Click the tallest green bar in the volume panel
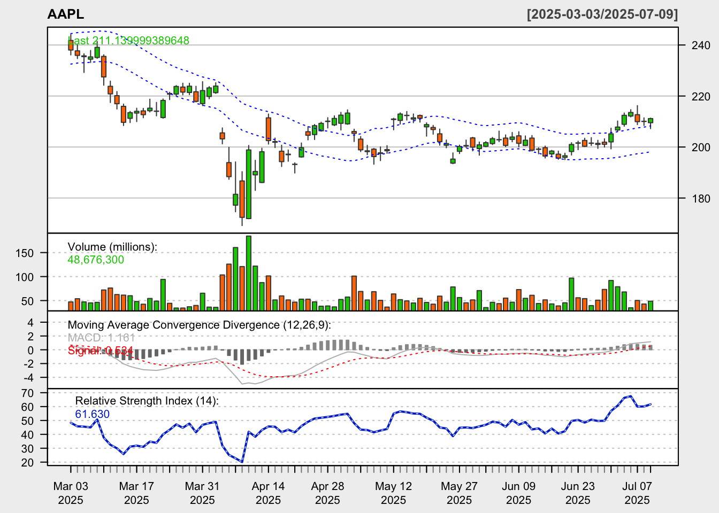Viewport: 719px width, 513px height. pyautogui.click(x=249, y=273)
